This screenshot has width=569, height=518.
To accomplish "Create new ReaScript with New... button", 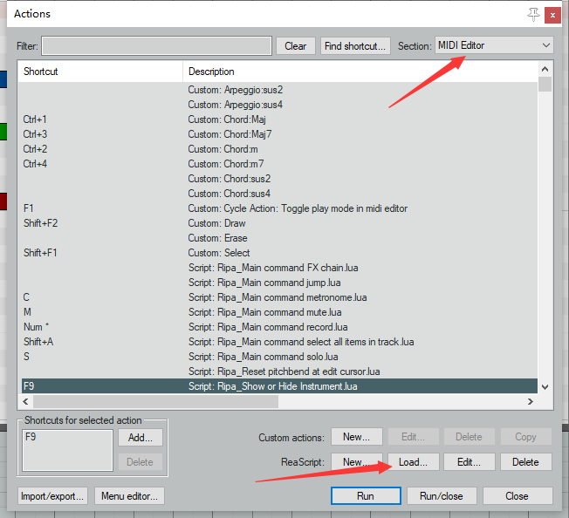I will tap(356, 462).
